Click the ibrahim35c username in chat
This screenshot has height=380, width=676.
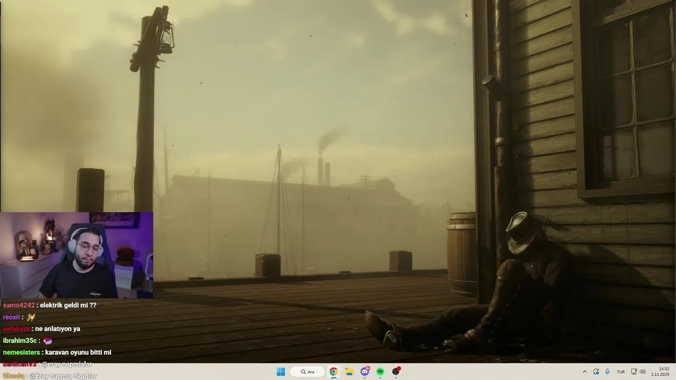coord(19,341)
